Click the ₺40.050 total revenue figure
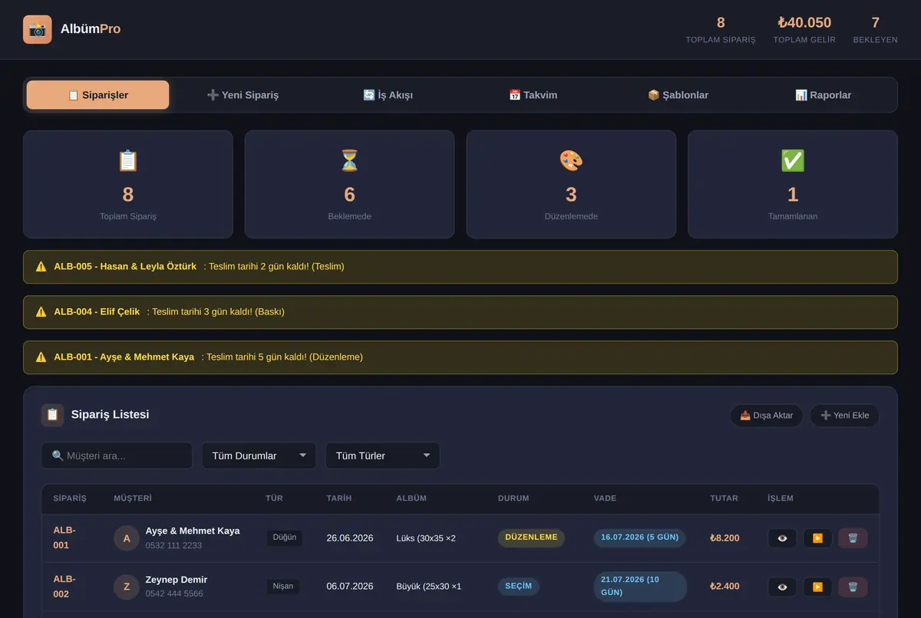The image size is (921, 618). click(804, 23)
